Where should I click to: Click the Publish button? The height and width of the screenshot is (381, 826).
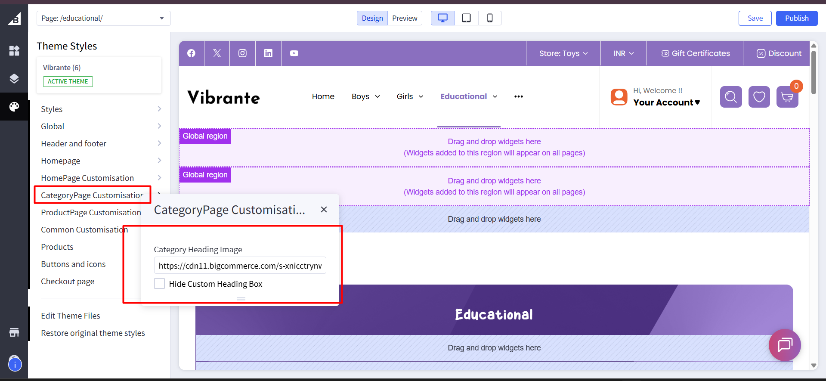point(797,18)
